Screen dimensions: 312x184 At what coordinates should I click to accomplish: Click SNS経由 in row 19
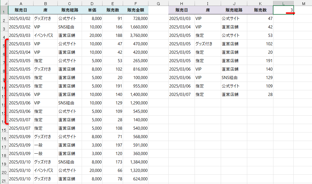coord(70,162)
